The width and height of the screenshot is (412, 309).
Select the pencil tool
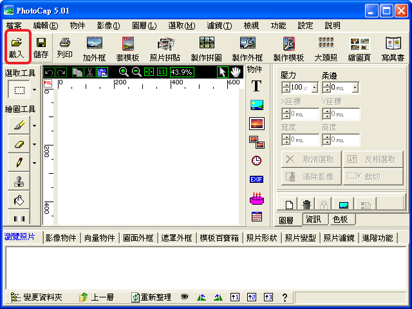(x=19, y=163)
